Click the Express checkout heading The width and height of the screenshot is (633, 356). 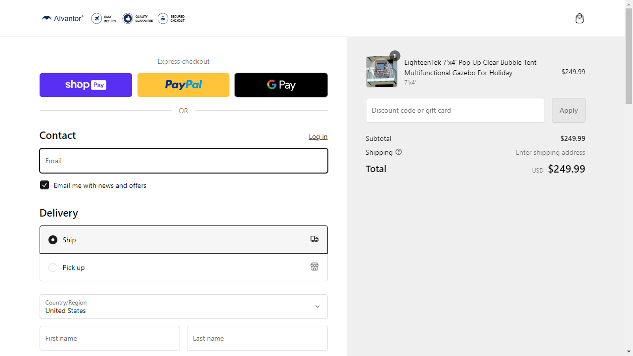[183, 61]
